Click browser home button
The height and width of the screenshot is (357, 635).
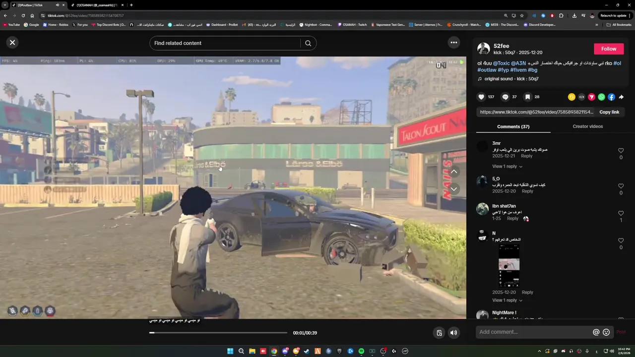click(32, 15)
